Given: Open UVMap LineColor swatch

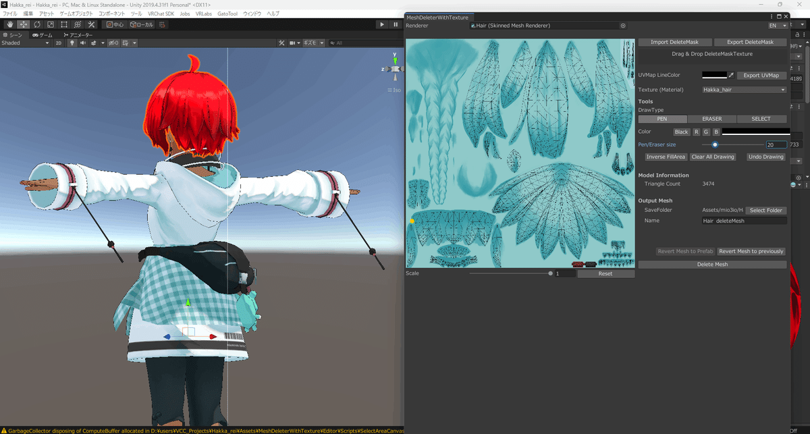Looking at the screenshot, I should click(x=714, y=76).
